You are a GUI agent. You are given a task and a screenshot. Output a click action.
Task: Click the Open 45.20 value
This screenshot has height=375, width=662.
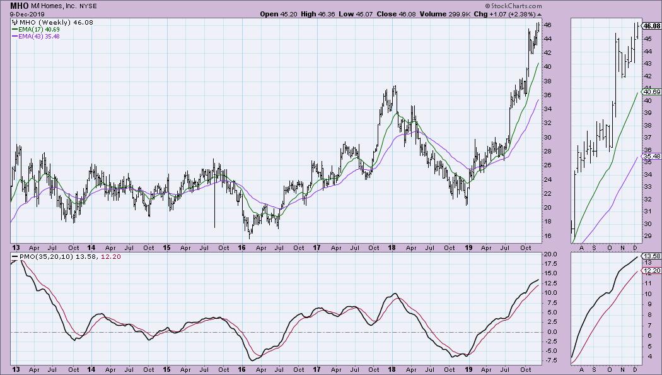pyautogui.click(x=278, y=14)
